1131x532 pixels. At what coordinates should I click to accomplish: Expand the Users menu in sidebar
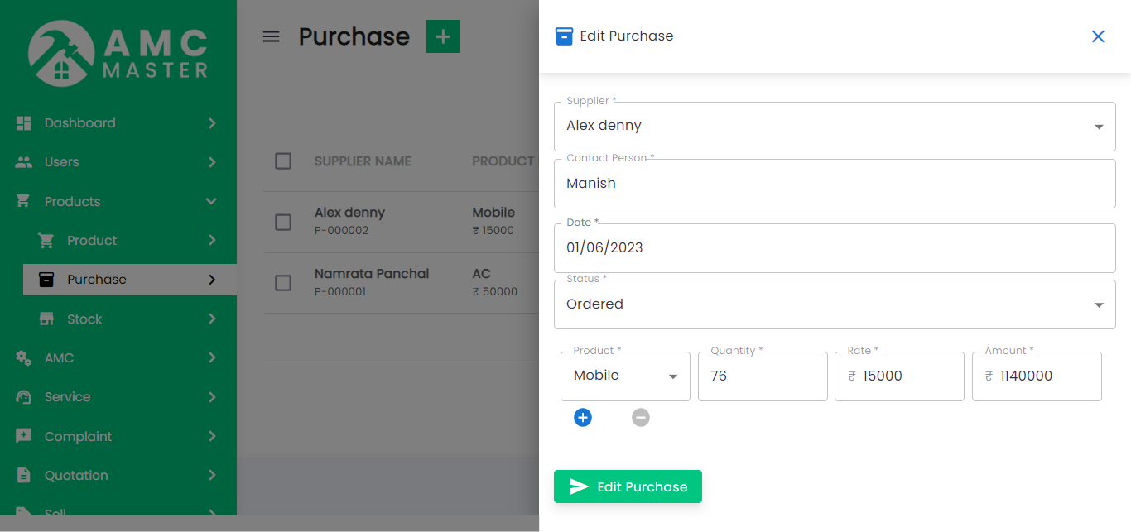pyautogui.click(x=62, y=162)
